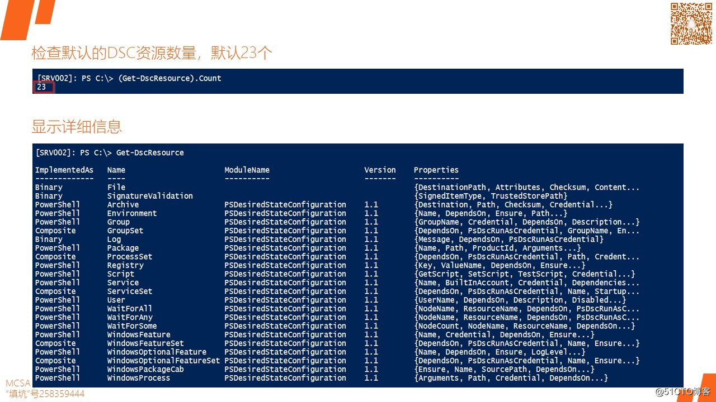Image resolution: width=716 pixels, height=402 pixels.
Task: Click '{UserName, DependsOn, Description, Disabled...}' properties
Action: [520, 300]
